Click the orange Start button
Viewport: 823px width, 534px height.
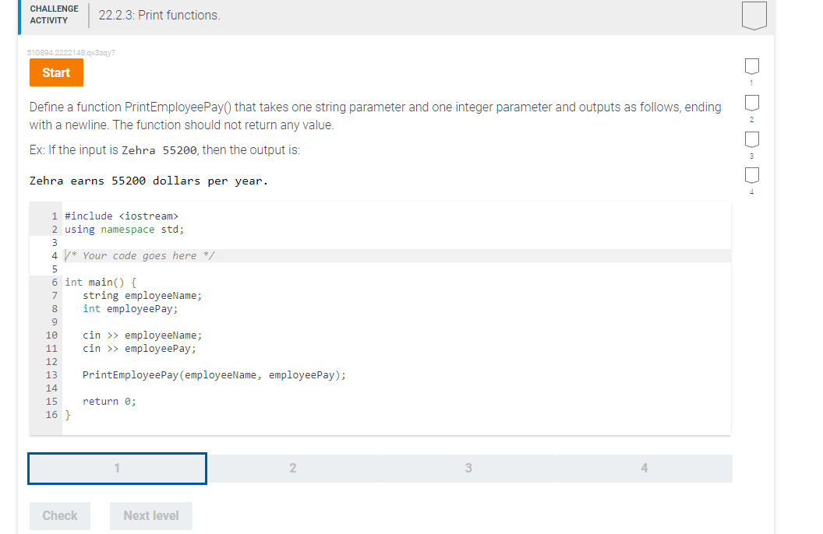click(x=55, y=72)
